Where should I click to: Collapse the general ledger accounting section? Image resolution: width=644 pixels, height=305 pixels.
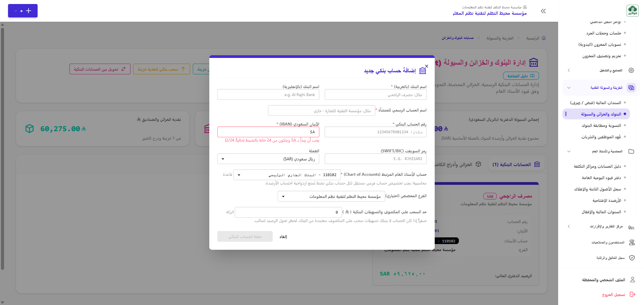(x=569, y=151)
